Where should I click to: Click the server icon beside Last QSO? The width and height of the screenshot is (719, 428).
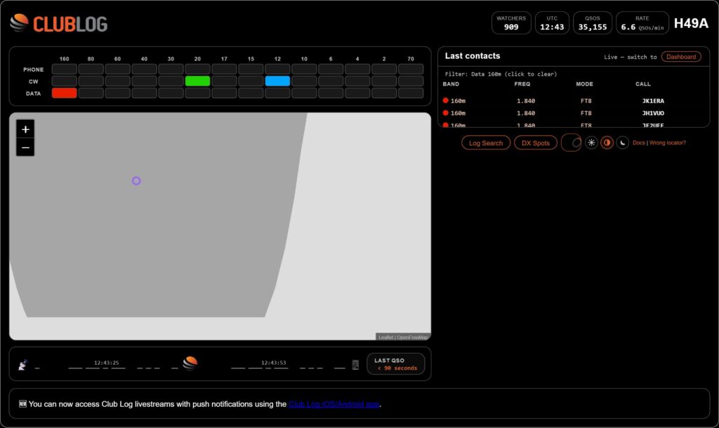[x=355, y=365]
